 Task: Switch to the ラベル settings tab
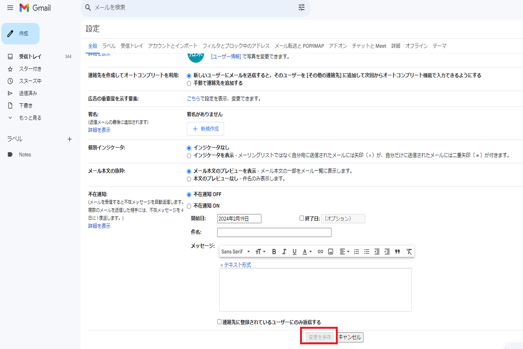(109, 46)
